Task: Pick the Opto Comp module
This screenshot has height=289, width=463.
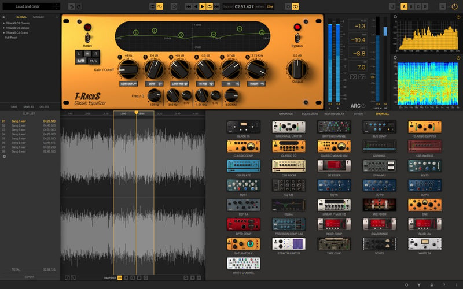Action: click(243, 224)
